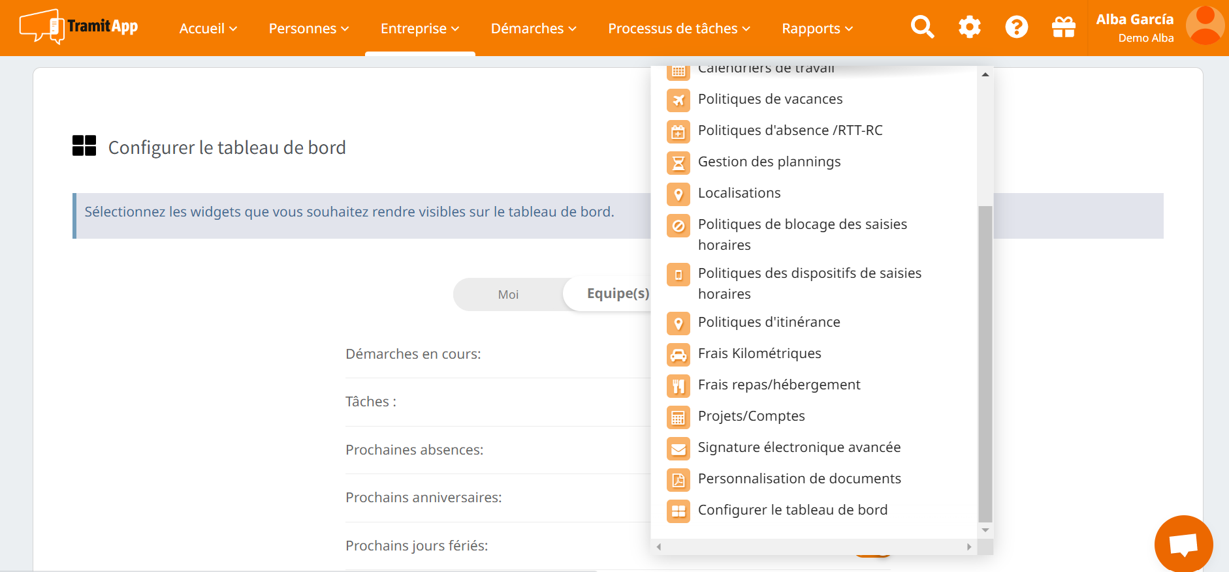The image size is (1229, 572).
Task: Click the envelope icon for Signature électronique avancée
Action: 678,448
